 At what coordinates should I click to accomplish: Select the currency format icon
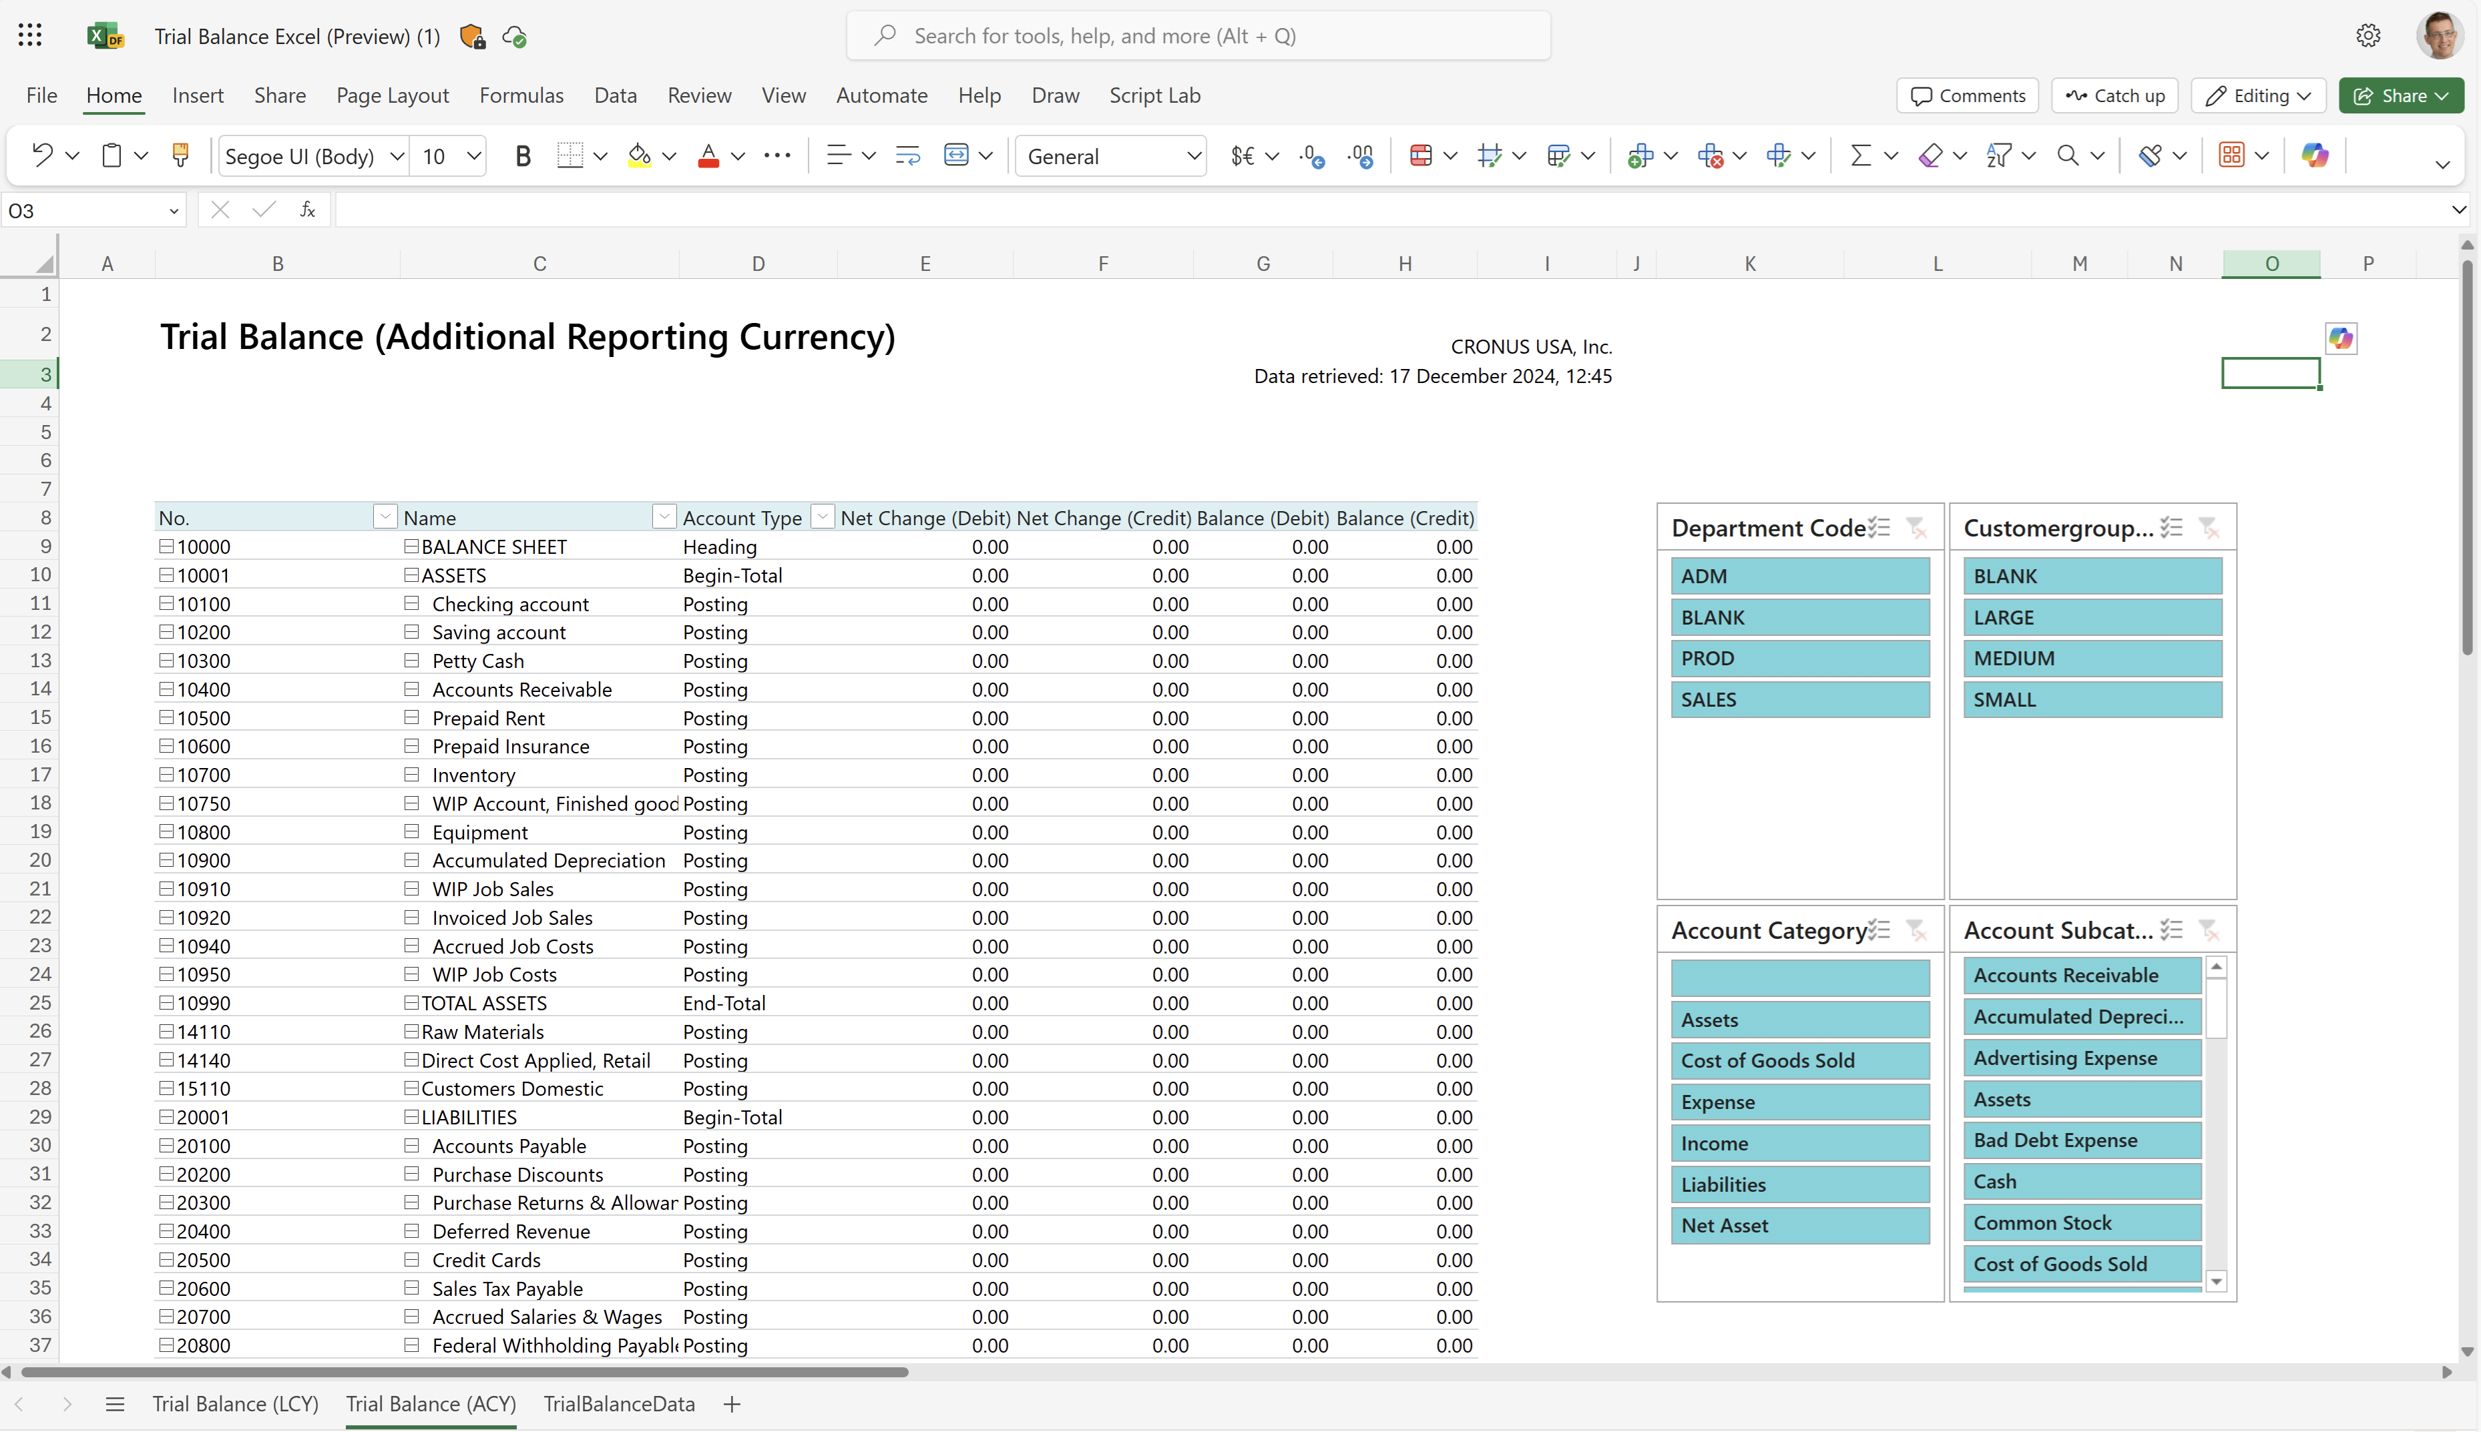[x=1243, y=155]
